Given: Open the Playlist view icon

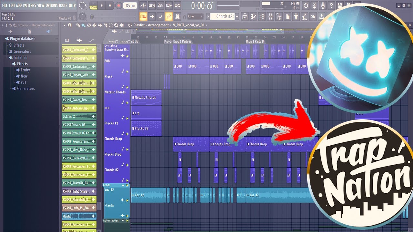Looking at the screenshot, I should pyautogui.click(x=245, y=16).
